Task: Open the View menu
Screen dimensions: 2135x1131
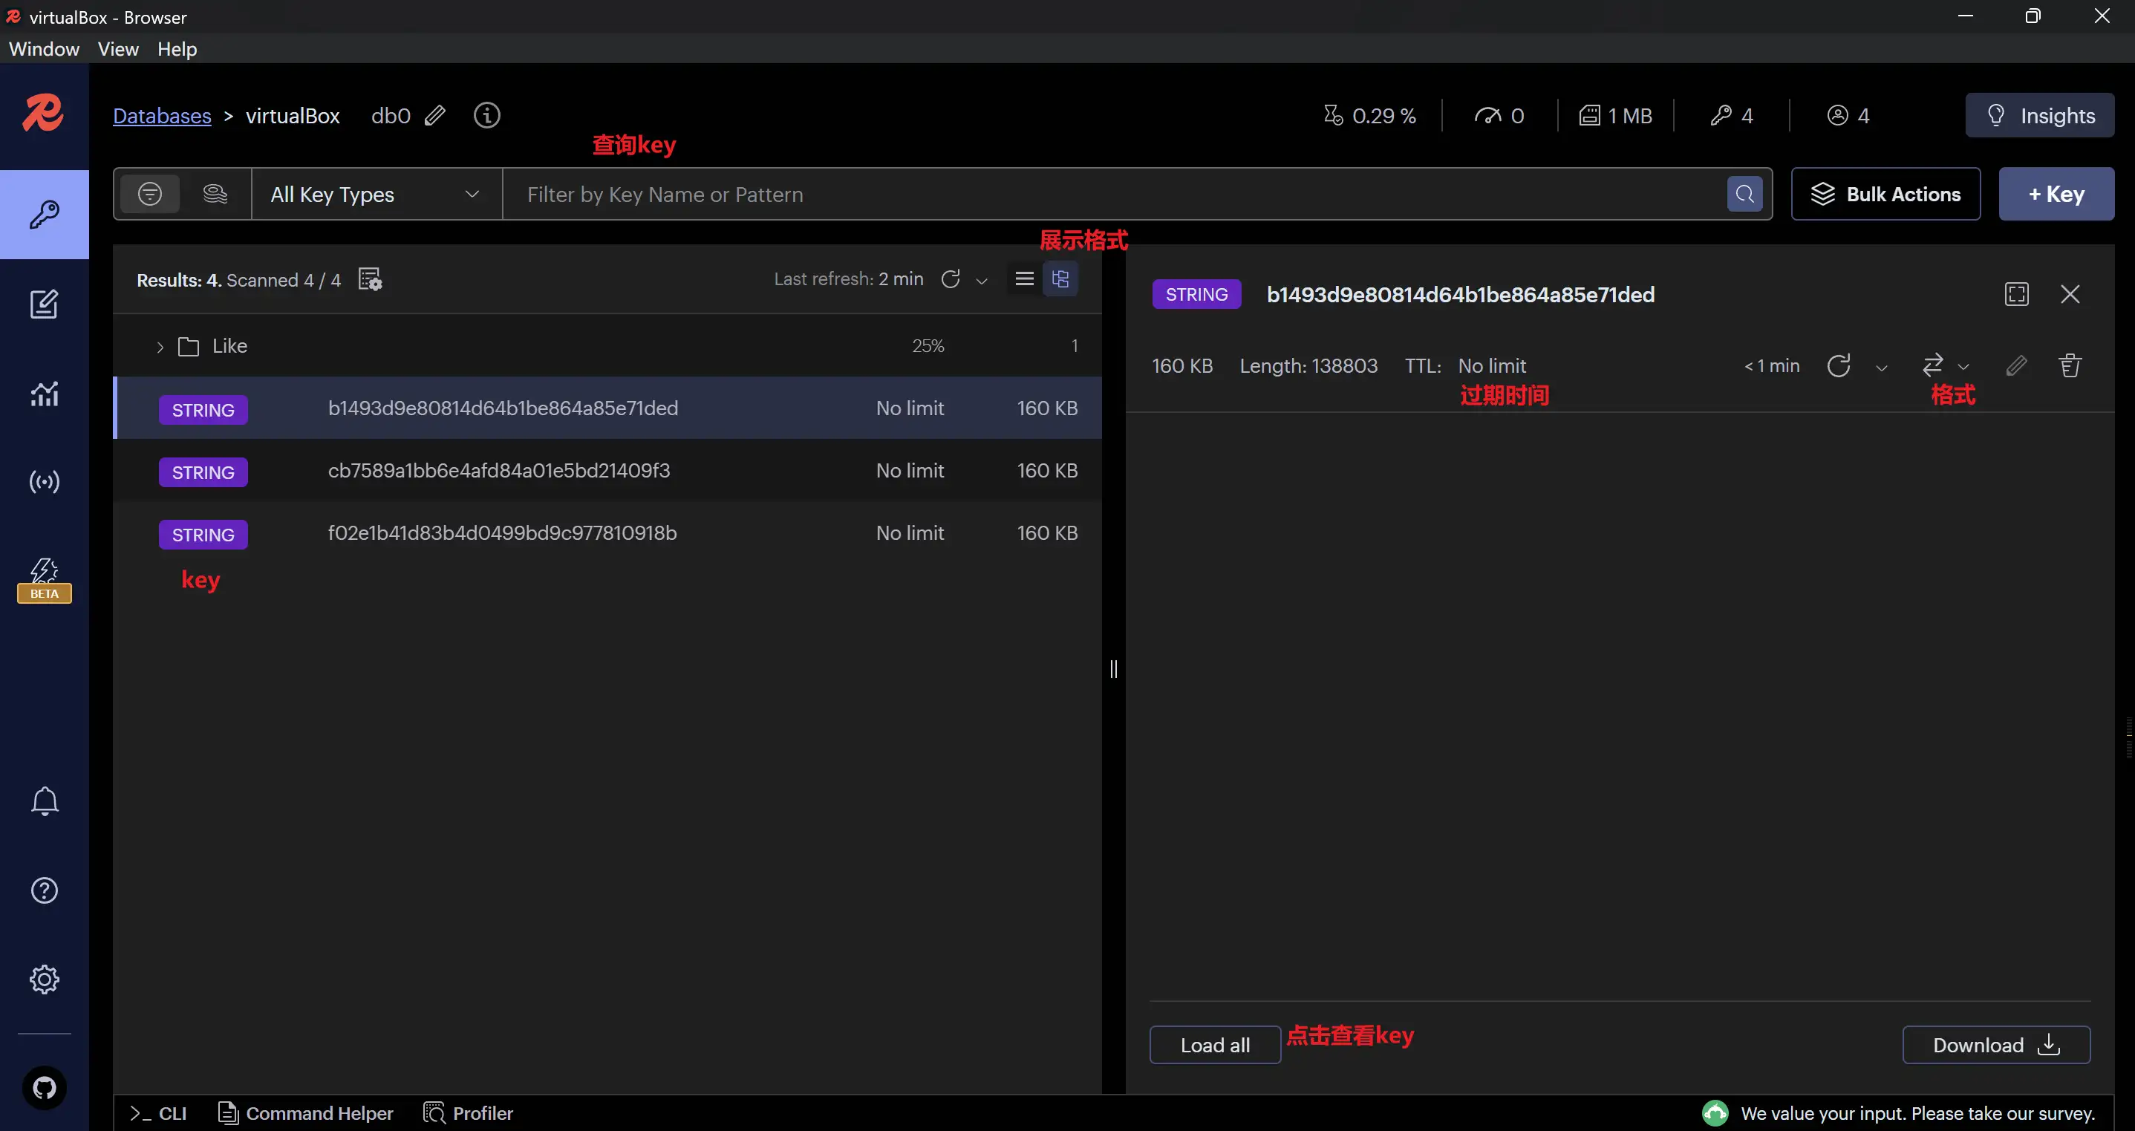Action: [x=117, y=49]
